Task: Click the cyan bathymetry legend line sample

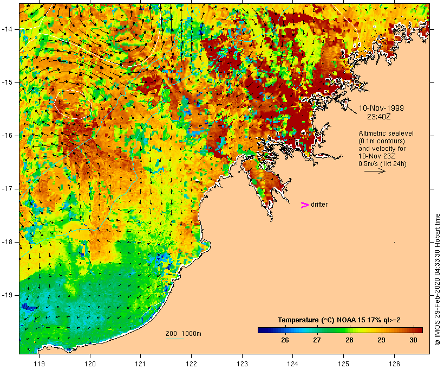Action: [175, 339]
